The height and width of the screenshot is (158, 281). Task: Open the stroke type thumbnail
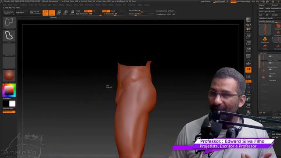click(x=9, y=36)
